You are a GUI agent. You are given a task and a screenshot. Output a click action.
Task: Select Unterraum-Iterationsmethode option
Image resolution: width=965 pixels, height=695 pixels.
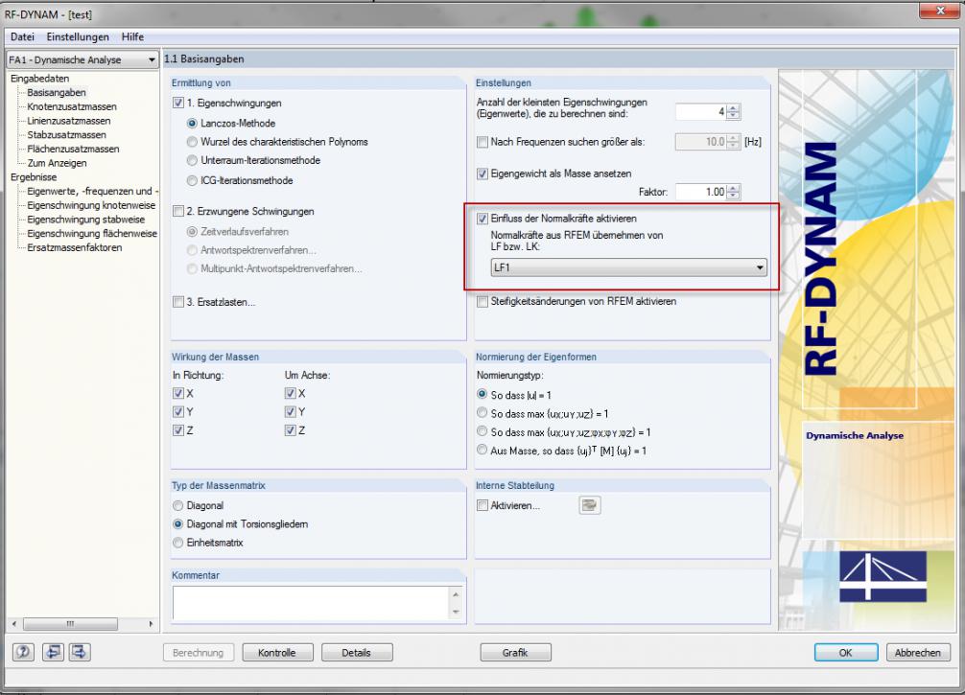192,160
